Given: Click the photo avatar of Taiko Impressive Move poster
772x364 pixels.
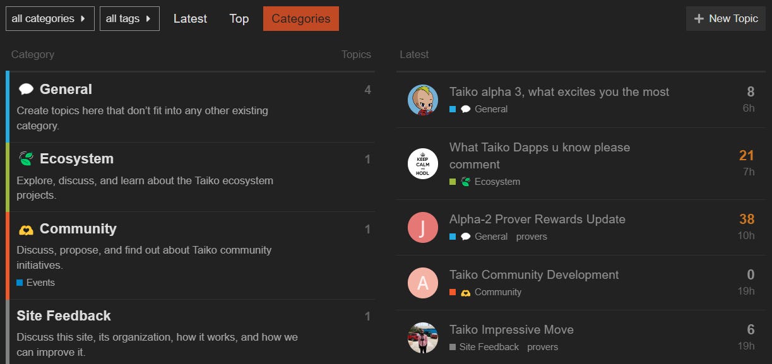Looking at the screenshot, I should [423, 338].
